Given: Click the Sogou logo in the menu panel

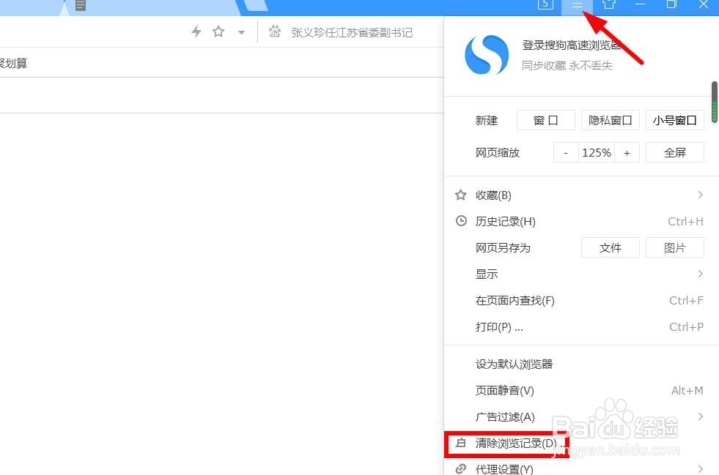Looking at the screenshot, I should tap(486, 54).
